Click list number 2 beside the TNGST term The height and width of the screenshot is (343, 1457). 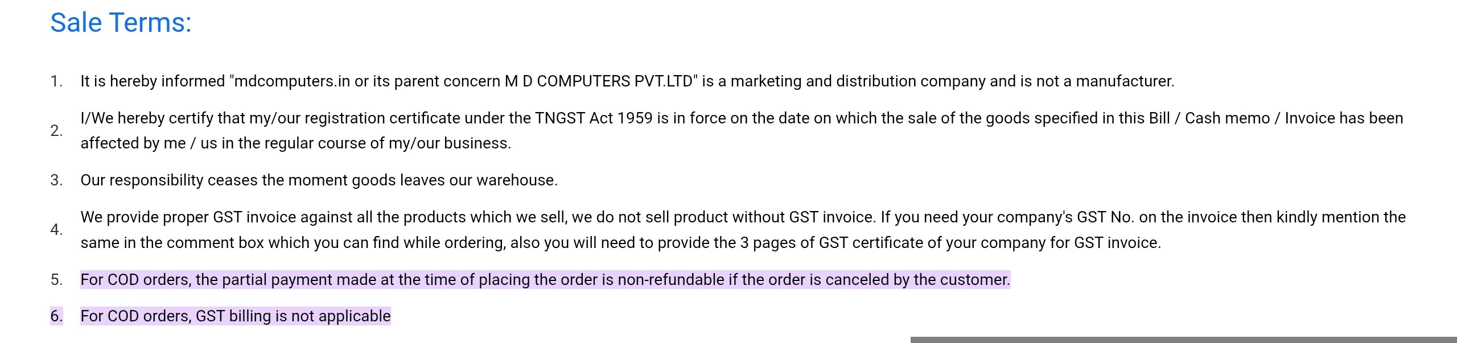(x=56, y=131)
